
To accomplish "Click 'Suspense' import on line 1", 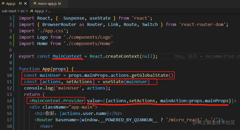I will pos(74,18).
